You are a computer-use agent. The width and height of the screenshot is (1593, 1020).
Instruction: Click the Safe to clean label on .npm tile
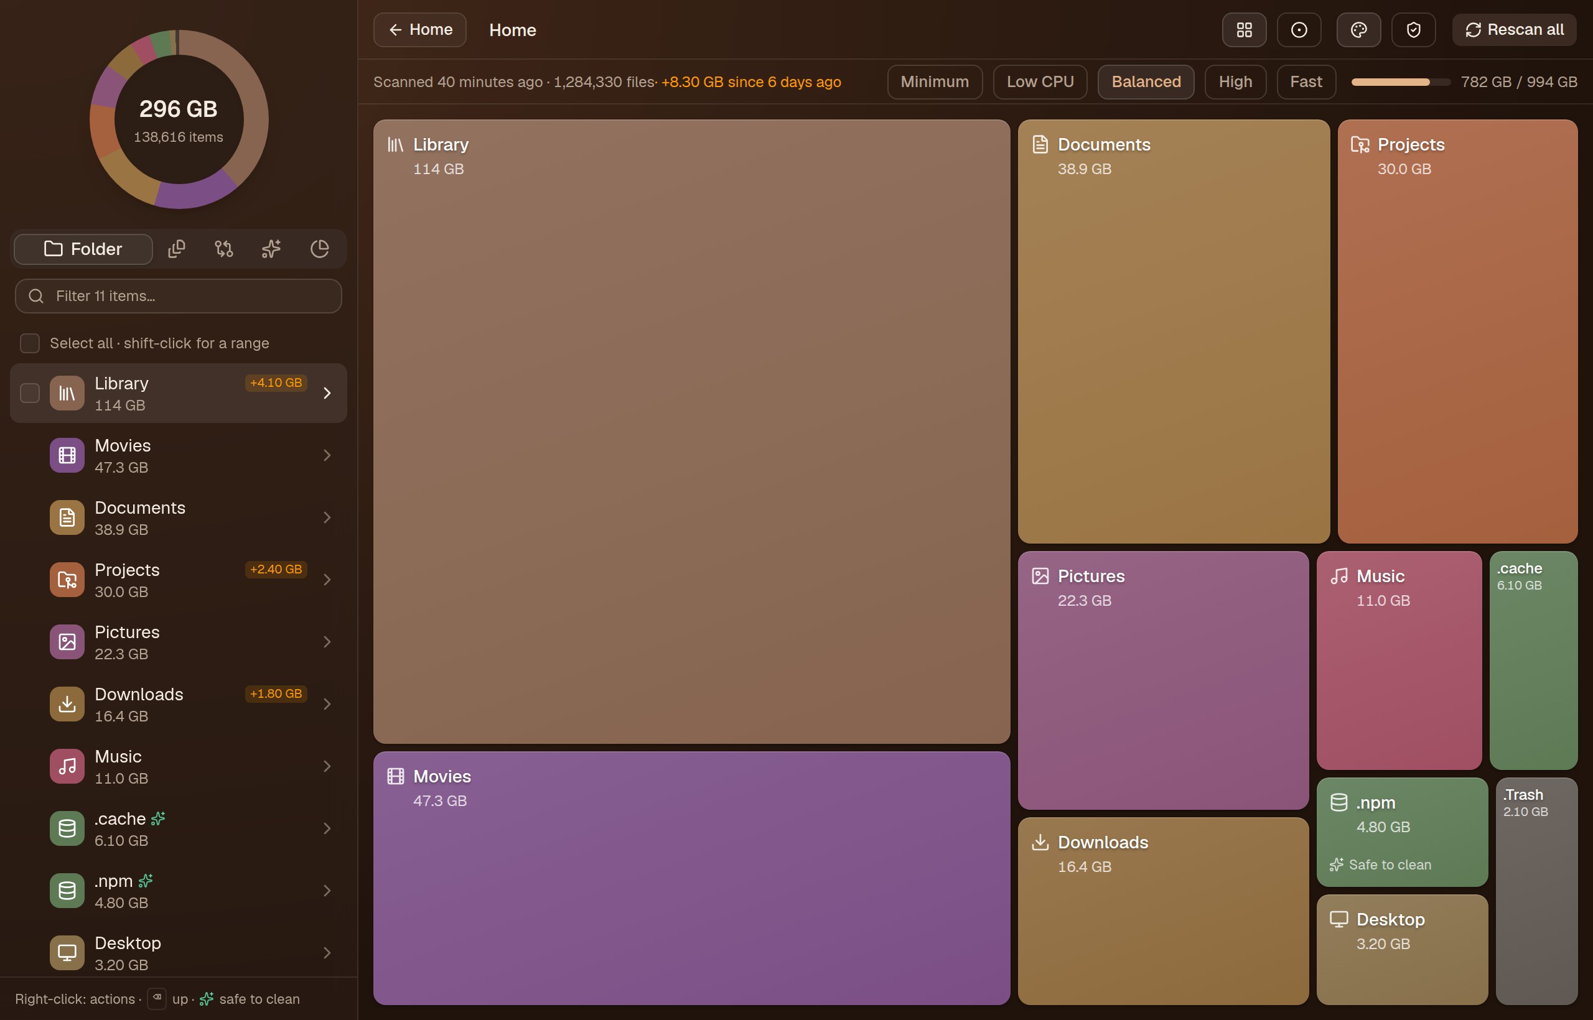(1380, 865)
